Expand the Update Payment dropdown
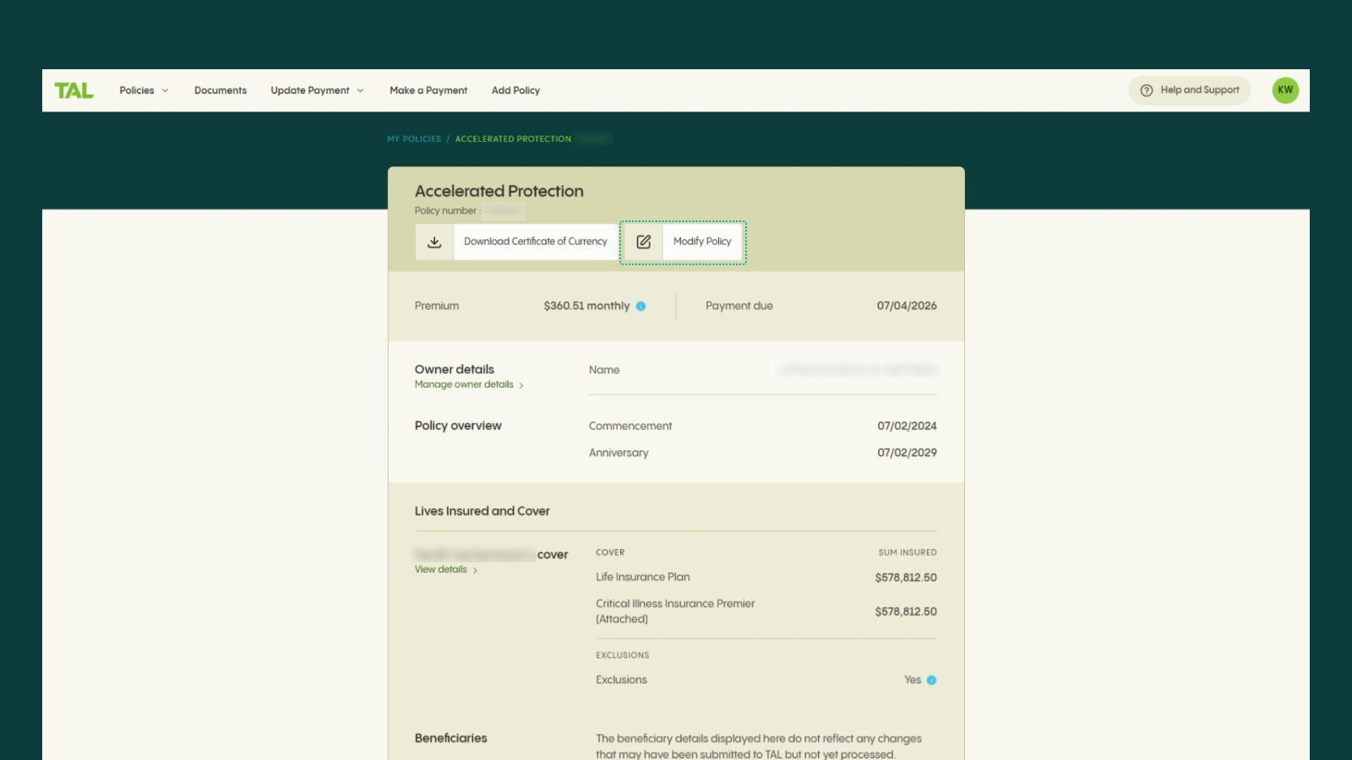Screen dimensions: 1352x760 tap(317, 90)
